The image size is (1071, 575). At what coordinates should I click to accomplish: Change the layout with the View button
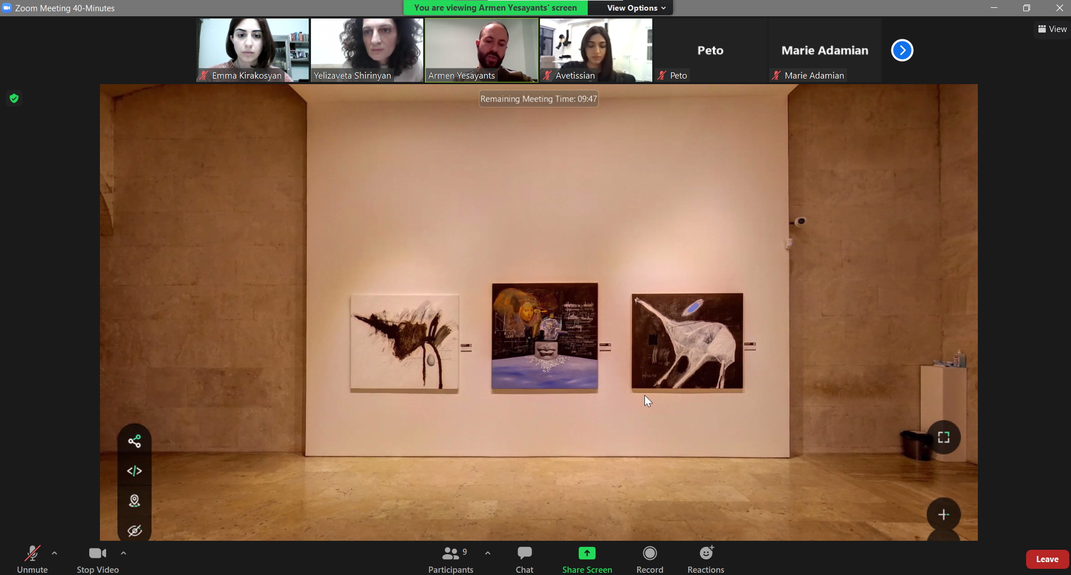pyautogui.click(x=1052, y=29)
